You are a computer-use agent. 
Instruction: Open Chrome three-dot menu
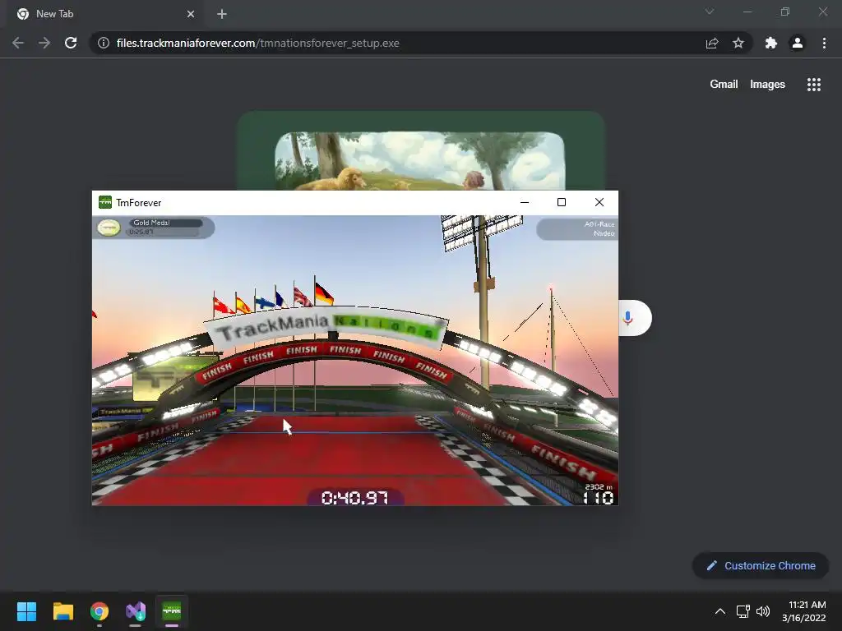(824, 43)
